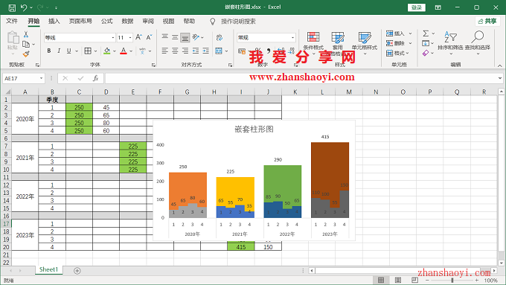The width and height of the screenshot is (506, 285).
Task: Switch to the Insert tab
Action: [x=54, y=21]
